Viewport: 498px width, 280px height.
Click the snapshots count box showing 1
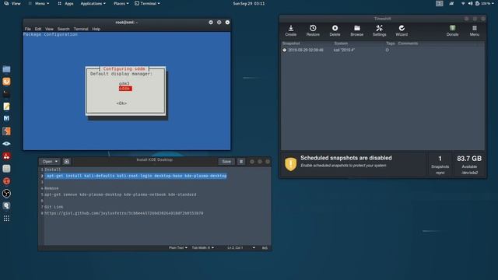click(440, 164)
